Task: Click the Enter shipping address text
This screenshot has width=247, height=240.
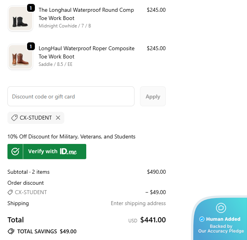Action: (138, 203)
